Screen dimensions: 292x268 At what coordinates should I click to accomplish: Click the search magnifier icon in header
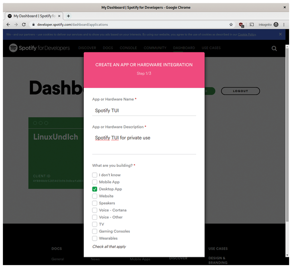(274, 48)
